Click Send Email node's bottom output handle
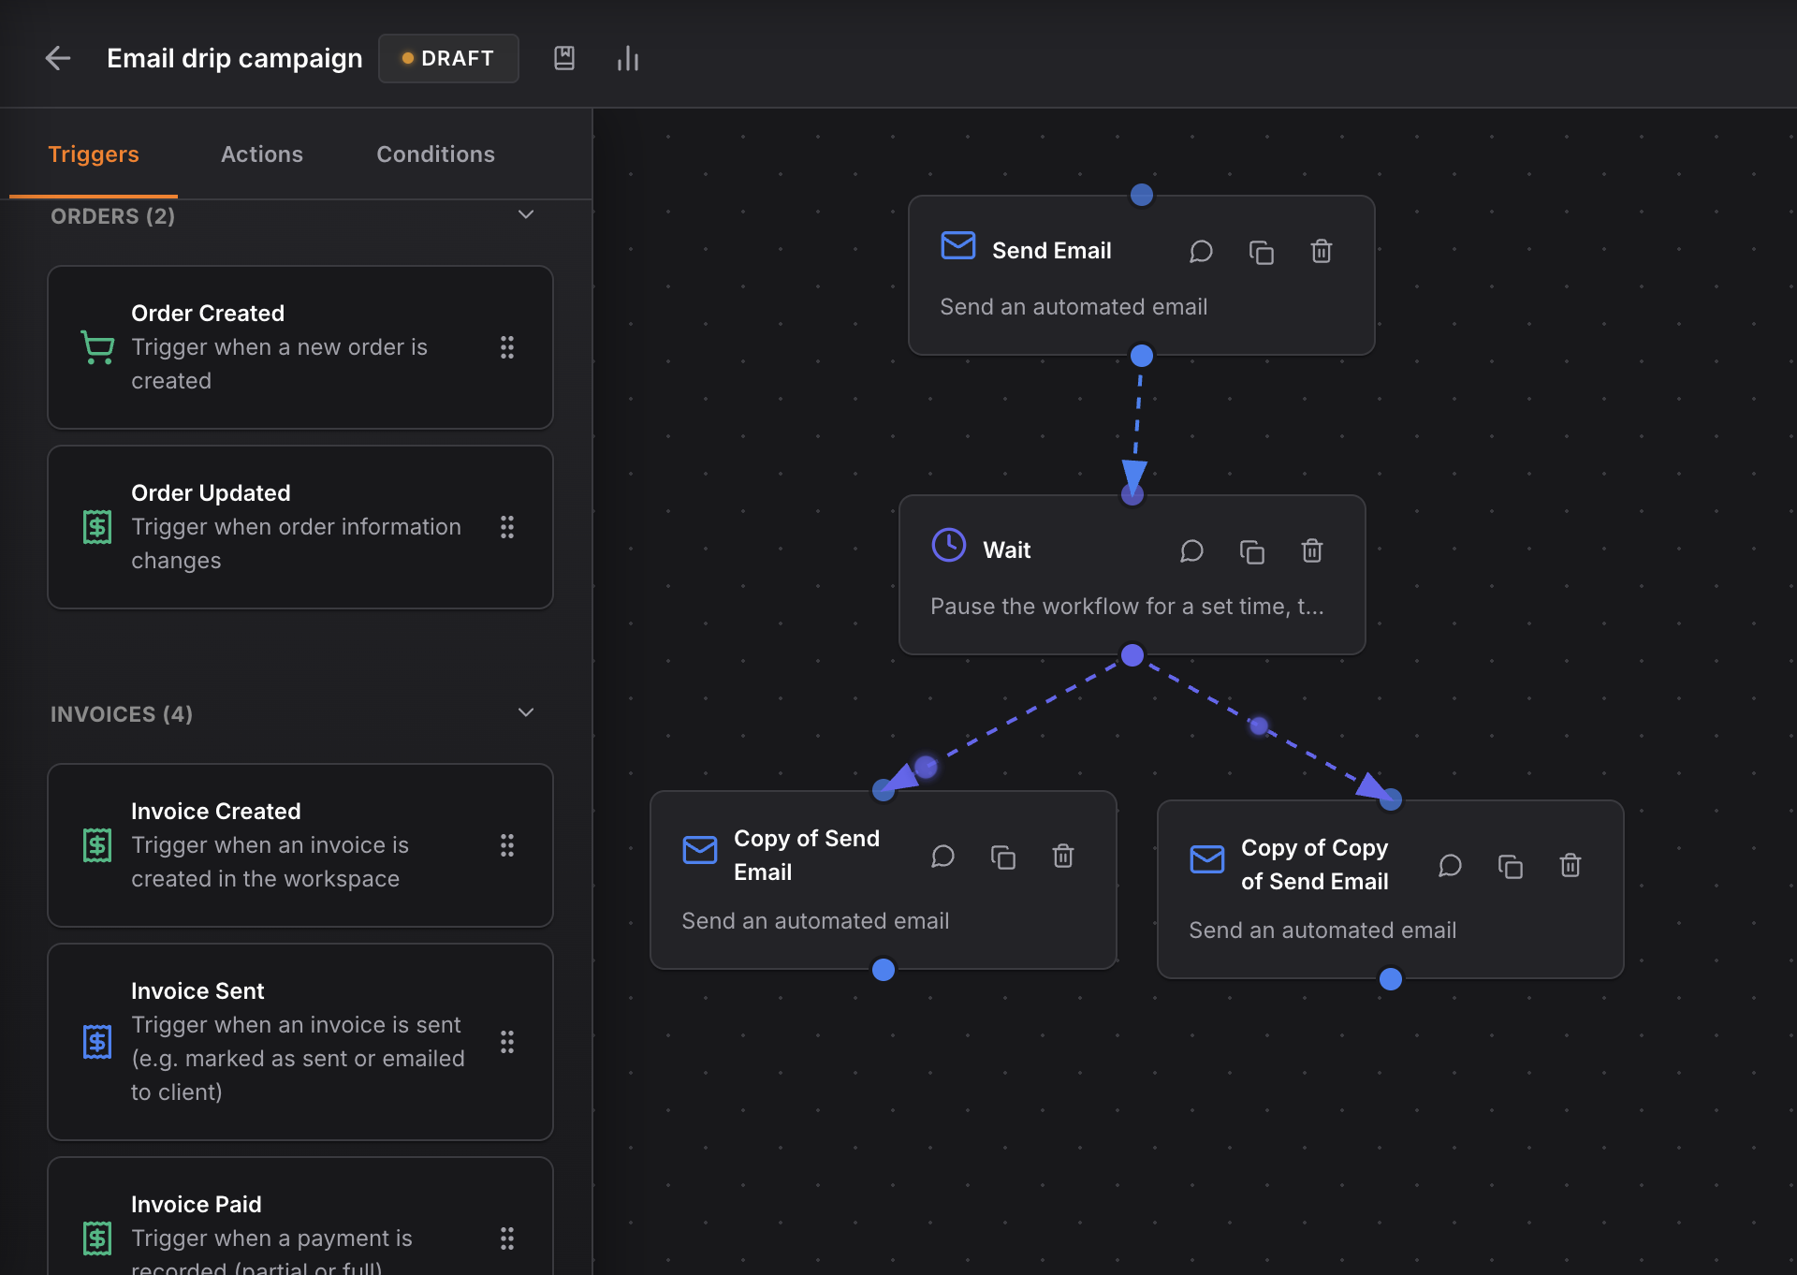Viewport: 1797px width, 1275px height. (x=1142, y=356)
